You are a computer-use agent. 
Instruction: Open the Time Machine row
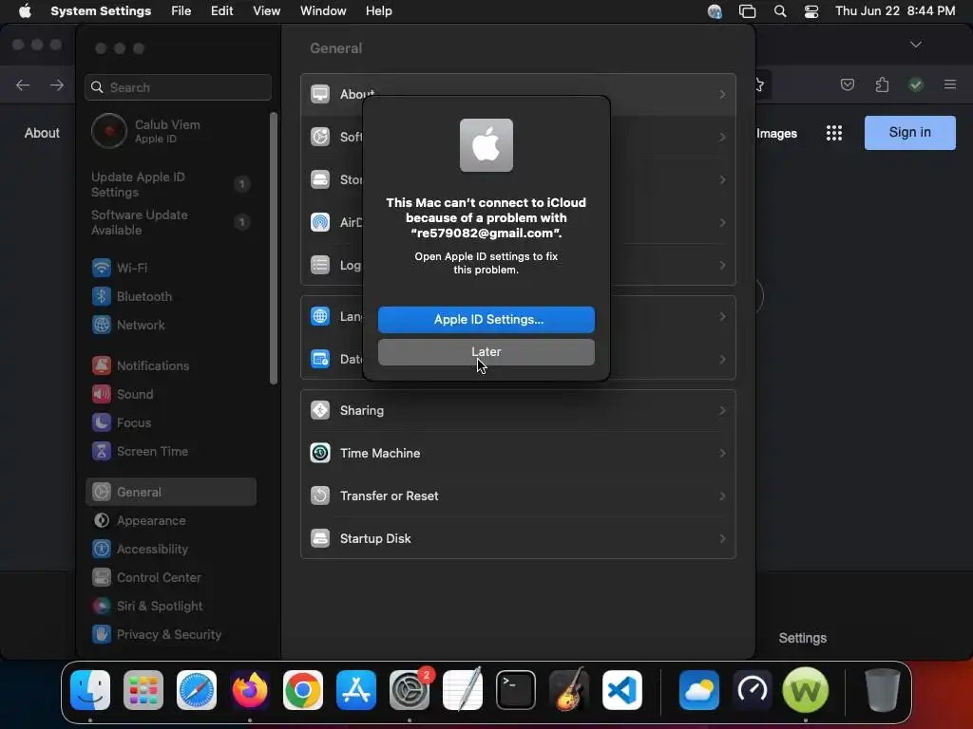coord(518,453)
